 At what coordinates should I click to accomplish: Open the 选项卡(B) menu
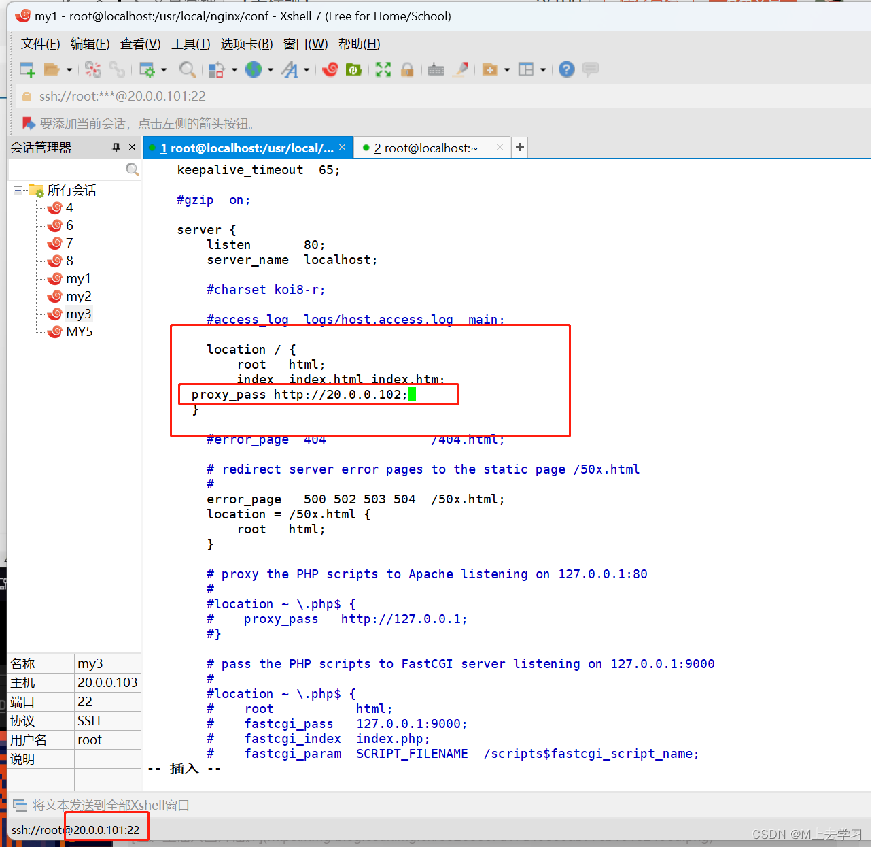[x=247, y=44]
